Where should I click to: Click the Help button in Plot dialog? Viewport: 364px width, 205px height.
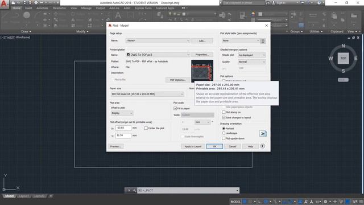(250, 146)
